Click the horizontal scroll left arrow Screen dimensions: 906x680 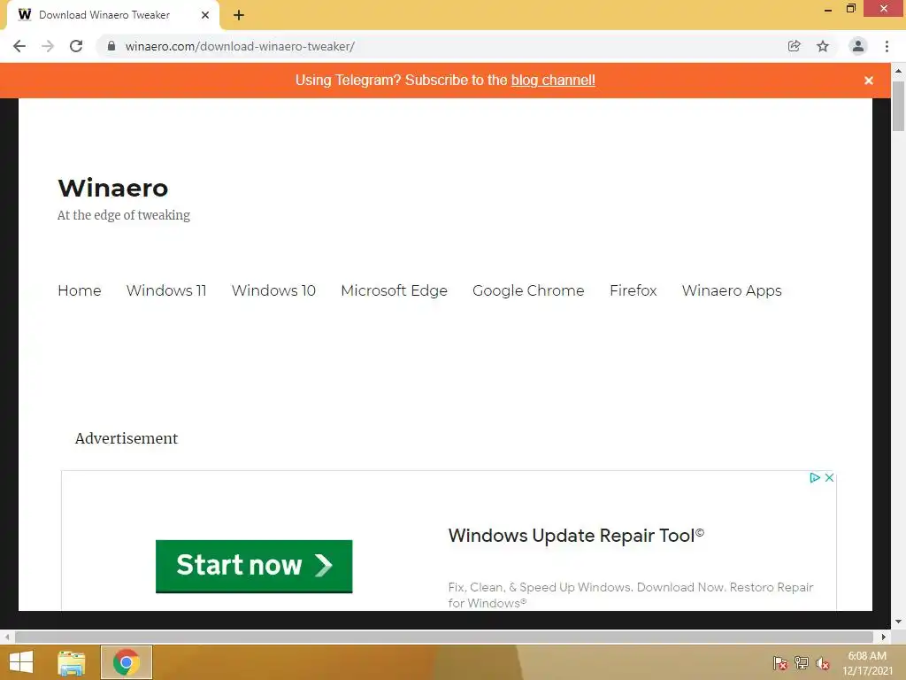[6, 637]
